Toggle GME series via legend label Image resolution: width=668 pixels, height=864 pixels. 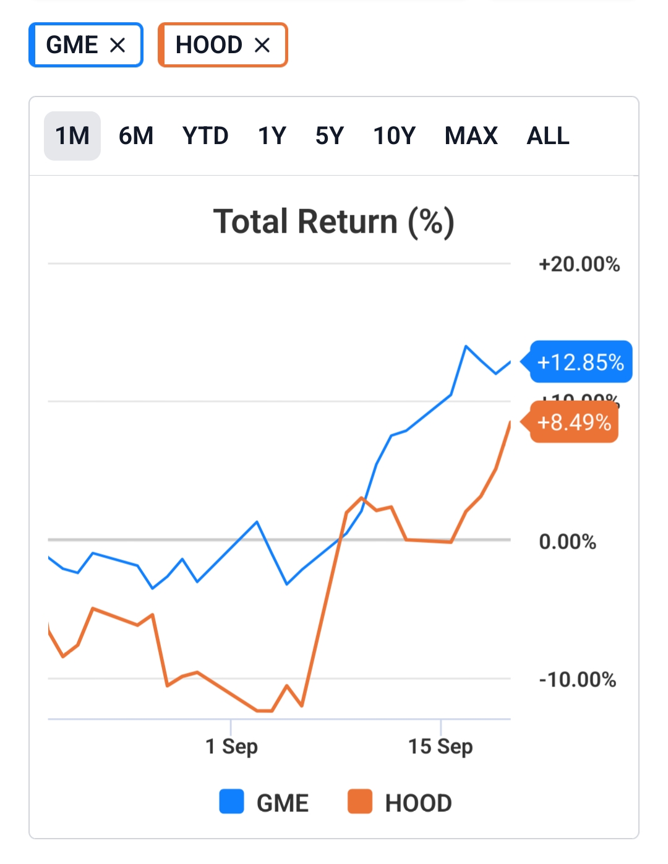[283, 803]
